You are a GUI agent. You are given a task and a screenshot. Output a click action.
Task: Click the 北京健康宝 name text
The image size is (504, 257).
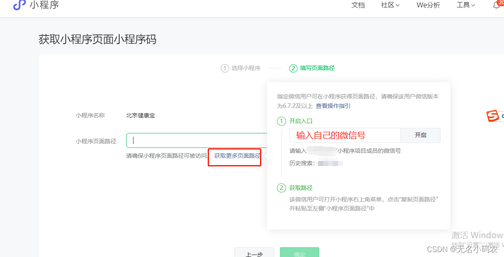(x=141, y=116)
